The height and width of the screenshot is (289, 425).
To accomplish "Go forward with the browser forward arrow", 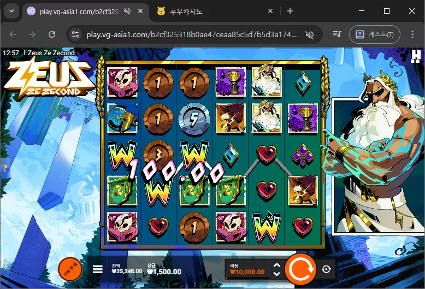I will [32, 34].
